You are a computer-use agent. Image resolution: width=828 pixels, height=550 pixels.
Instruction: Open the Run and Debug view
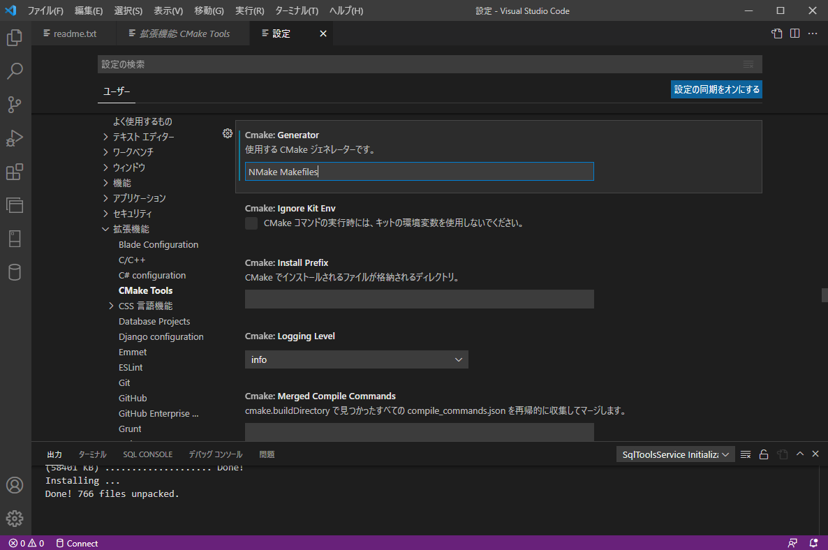15,138
